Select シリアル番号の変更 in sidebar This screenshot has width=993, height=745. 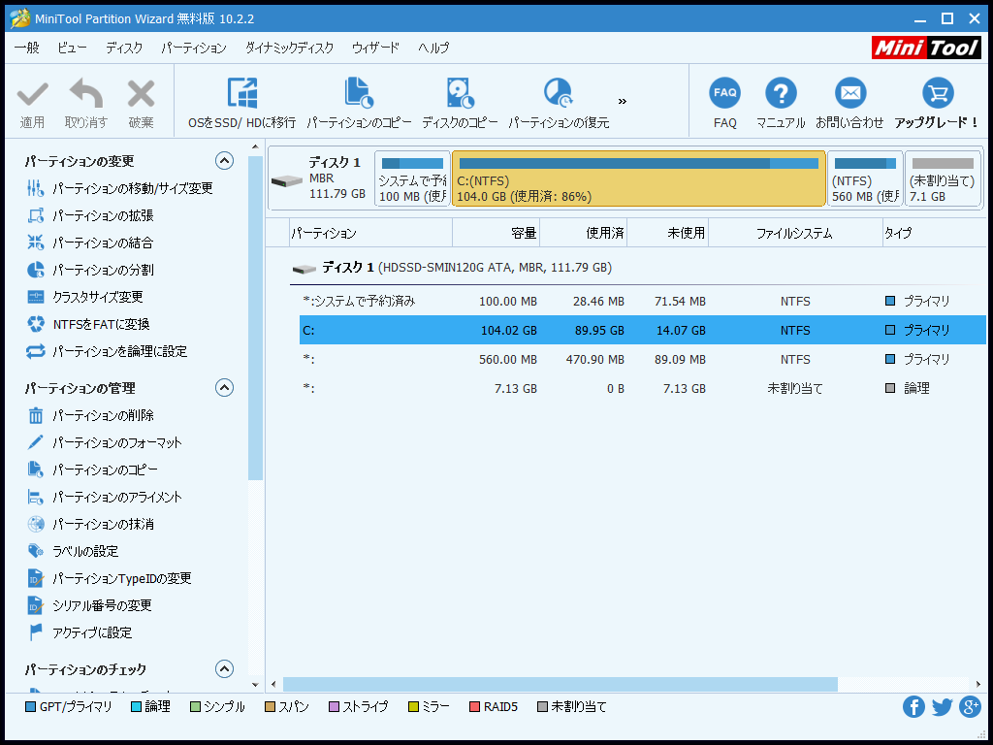point(89,605)
